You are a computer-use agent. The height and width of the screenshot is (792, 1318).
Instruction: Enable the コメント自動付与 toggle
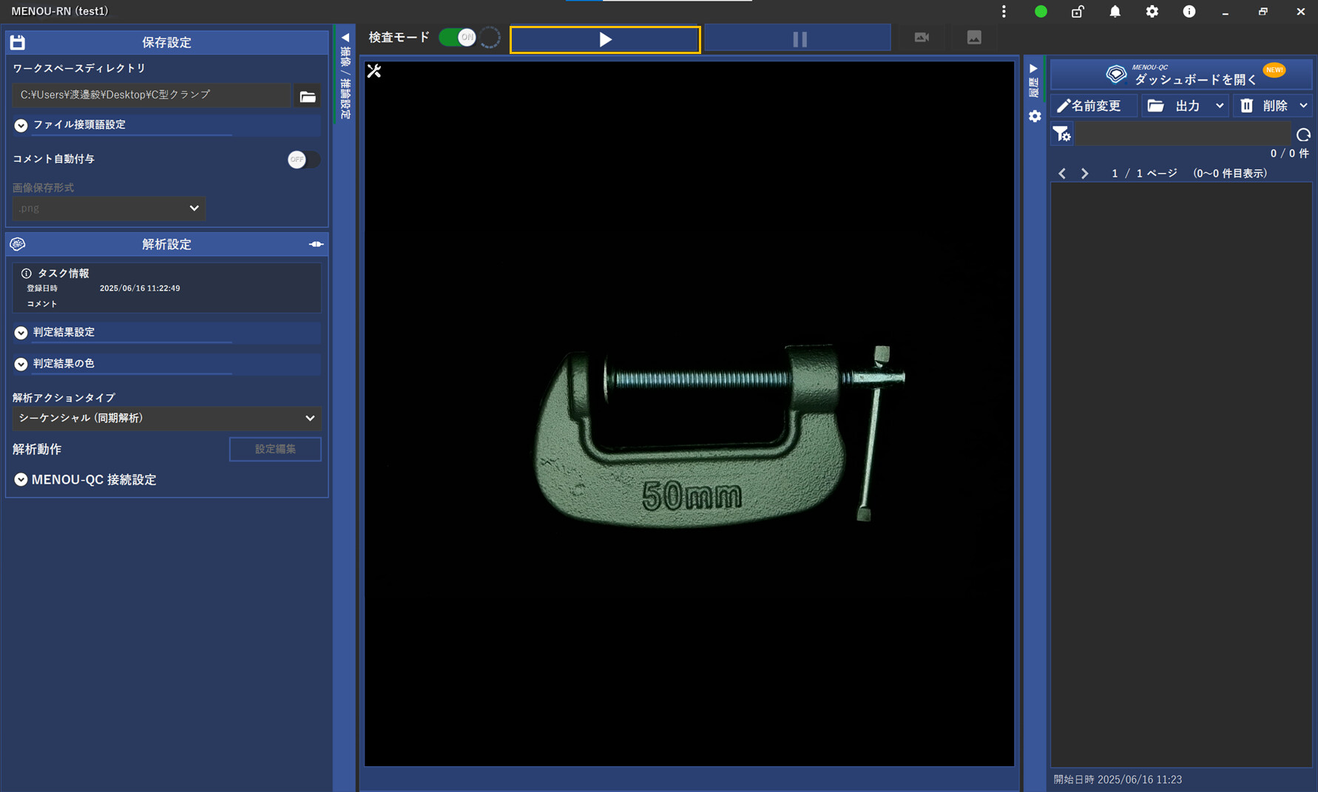click(303, 160)
